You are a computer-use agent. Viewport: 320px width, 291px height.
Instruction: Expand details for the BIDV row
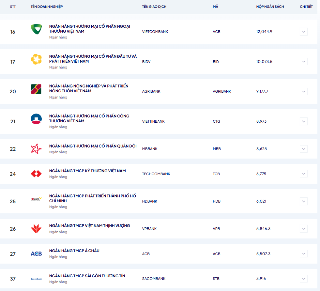(303, 61)
